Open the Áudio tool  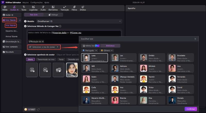point(43,8)
